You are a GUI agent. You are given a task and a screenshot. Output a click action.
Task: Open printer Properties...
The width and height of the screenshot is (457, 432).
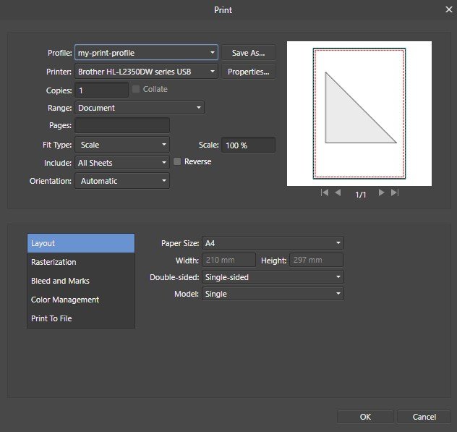248,72
